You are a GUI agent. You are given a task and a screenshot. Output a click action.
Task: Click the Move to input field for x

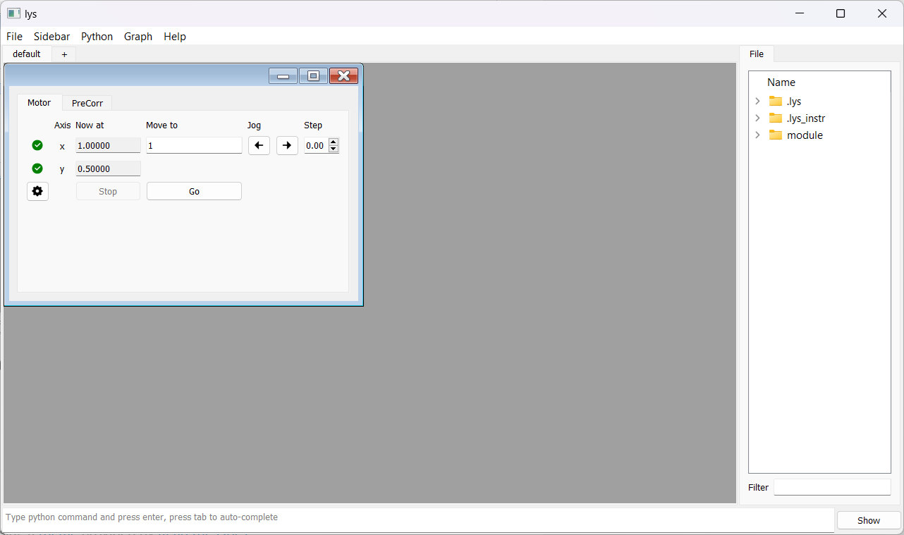pyautogui.click(x=194, y=146)
